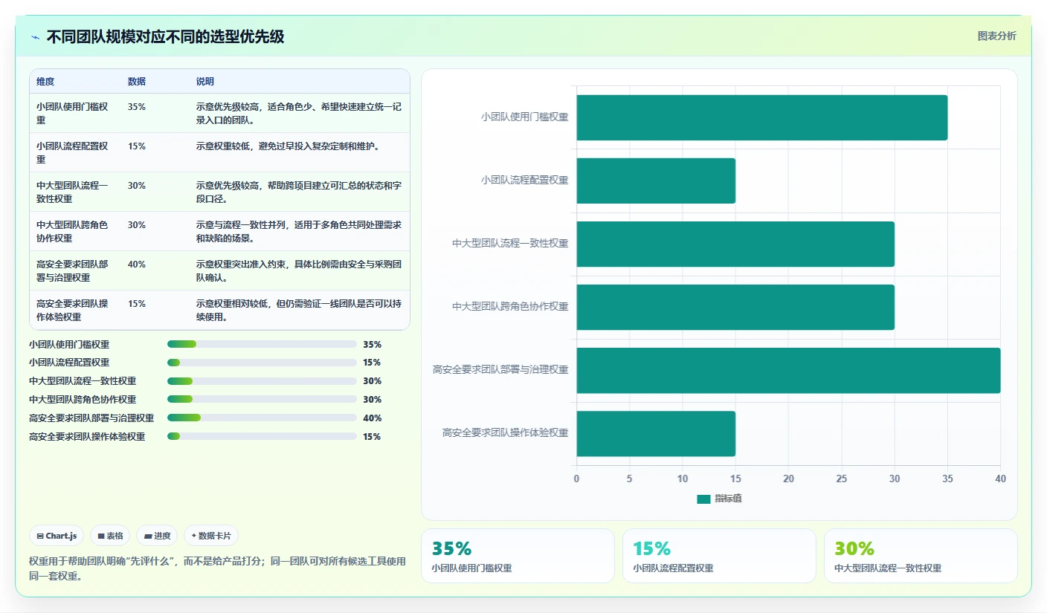Click the 小团队流程配置权重 progress bar
Viewport: 1047px width, 613px height.
[x=262, y=363]
